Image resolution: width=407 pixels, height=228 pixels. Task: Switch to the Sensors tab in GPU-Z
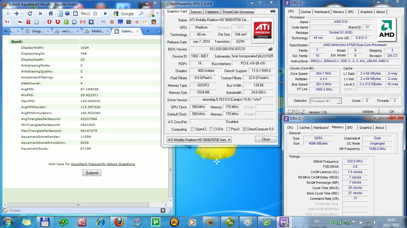coord(196,12)
